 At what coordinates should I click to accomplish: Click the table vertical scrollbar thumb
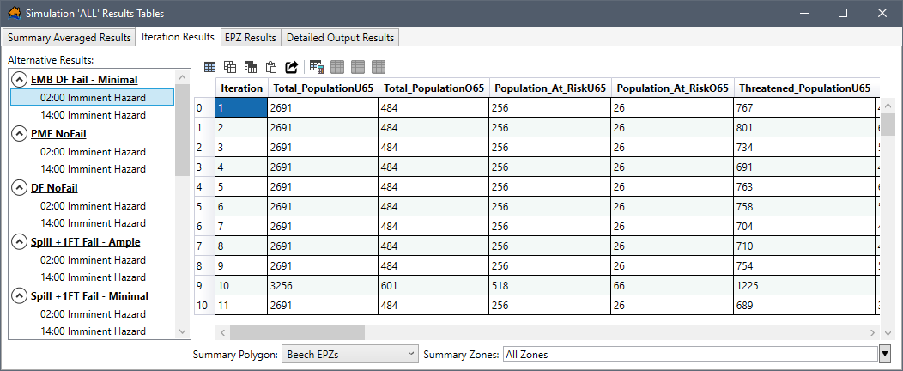pos(888,124)
